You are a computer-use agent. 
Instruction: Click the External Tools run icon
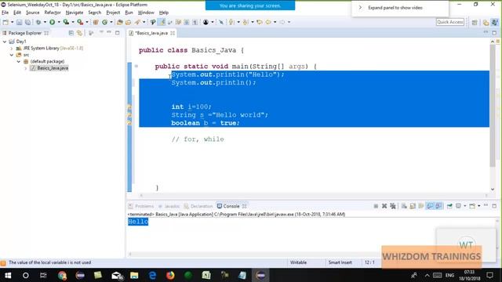coord(80,22)
